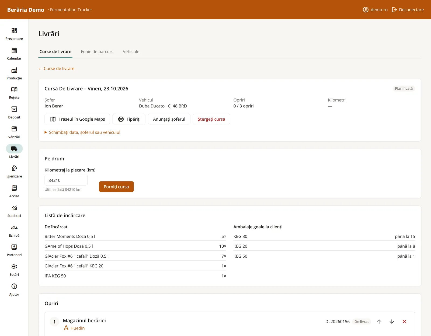The height and width of the screenshot is (336, 431).
Task: Go to Producție factory icon
Action: pos(14,70)
